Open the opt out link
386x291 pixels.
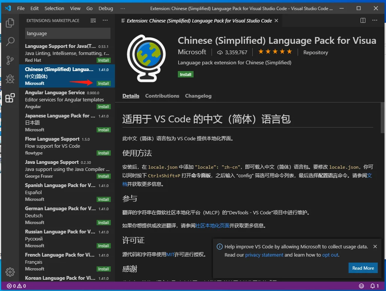(330, 255)
